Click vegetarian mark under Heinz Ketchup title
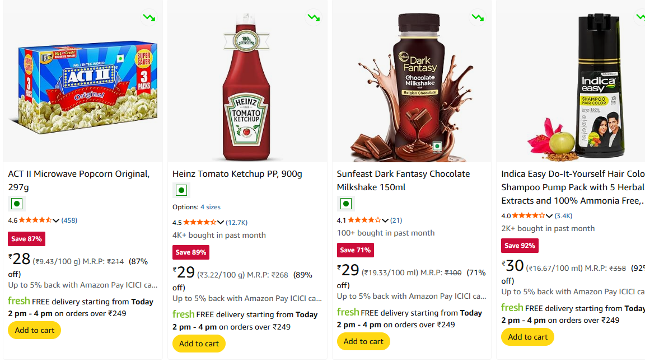 (181, 191)
